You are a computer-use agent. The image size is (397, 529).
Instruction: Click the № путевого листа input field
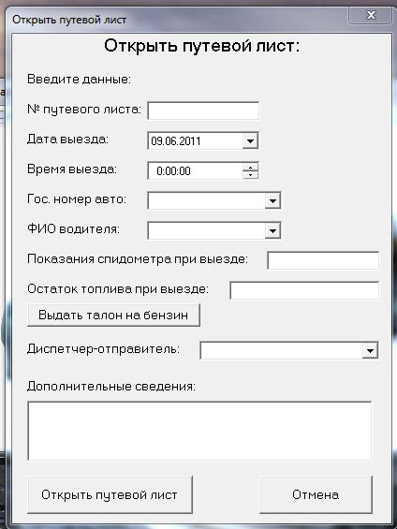click(203, 110)
